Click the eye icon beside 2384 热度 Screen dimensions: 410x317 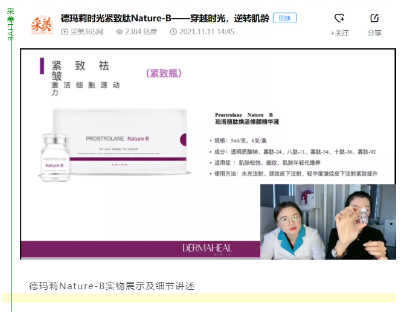point(119,32)
